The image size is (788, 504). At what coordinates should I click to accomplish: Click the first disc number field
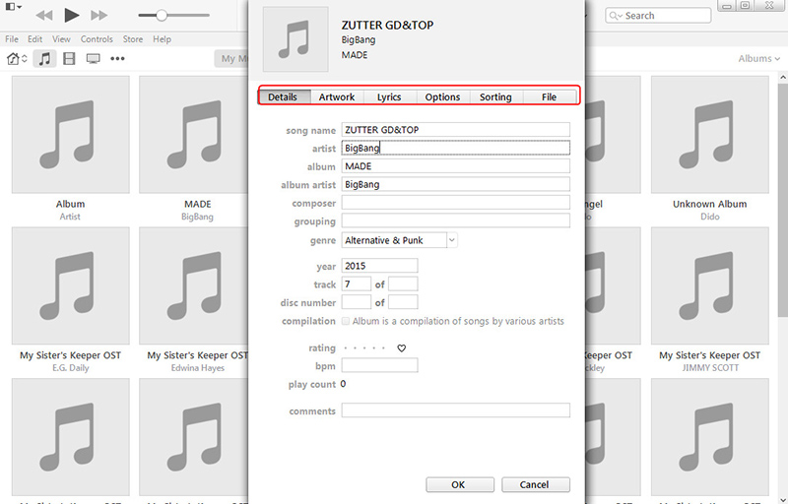coord(357,302)
